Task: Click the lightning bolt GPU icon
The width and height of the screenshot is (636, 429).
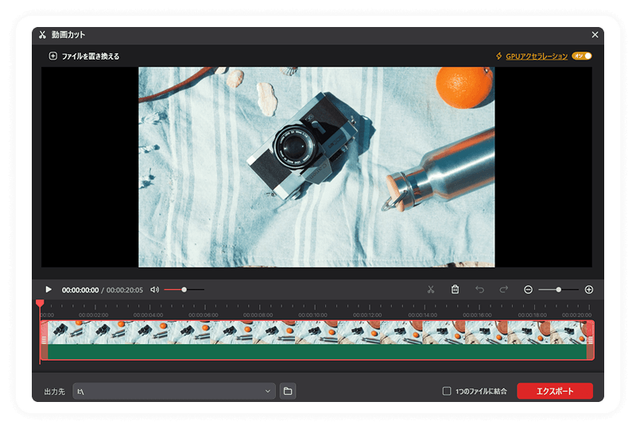Action: click(499, 56)
